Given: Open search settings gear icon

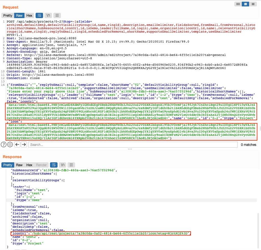Looking at the screenshot, I should pos(10,144).
